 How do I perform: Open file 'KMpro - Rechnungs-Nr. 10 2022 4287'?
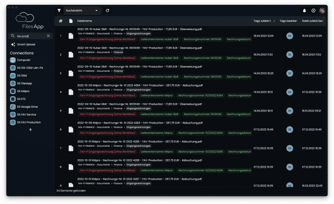pos(139,179)
